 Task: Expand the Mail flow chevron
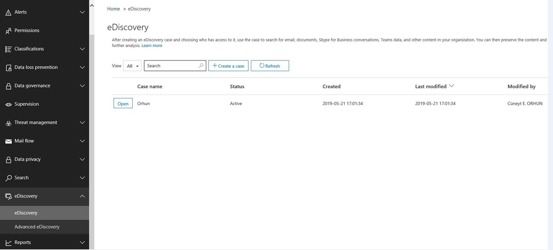(82, 141)
